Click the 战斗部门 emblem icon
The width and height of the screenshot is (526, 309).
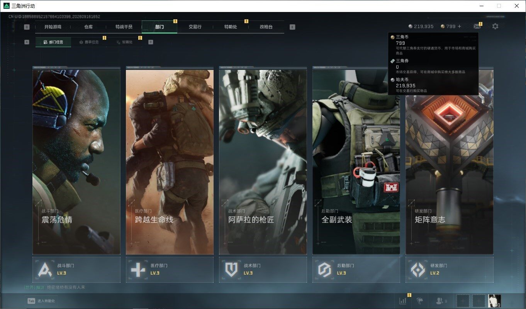pos(44,270)
